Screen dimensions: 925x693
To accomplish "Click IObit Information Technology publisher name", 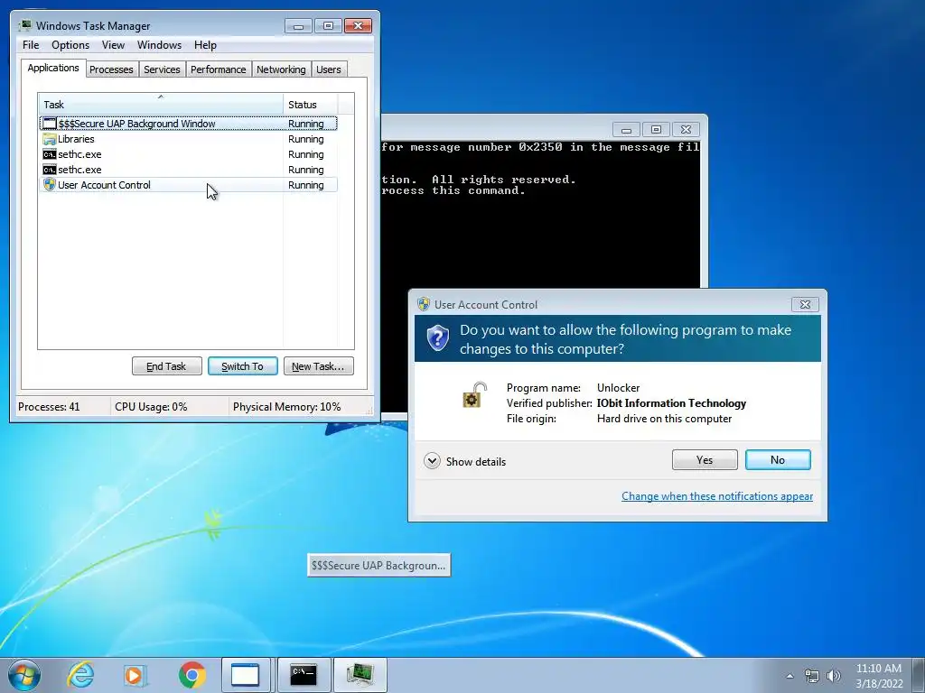I will pos(671,403).
